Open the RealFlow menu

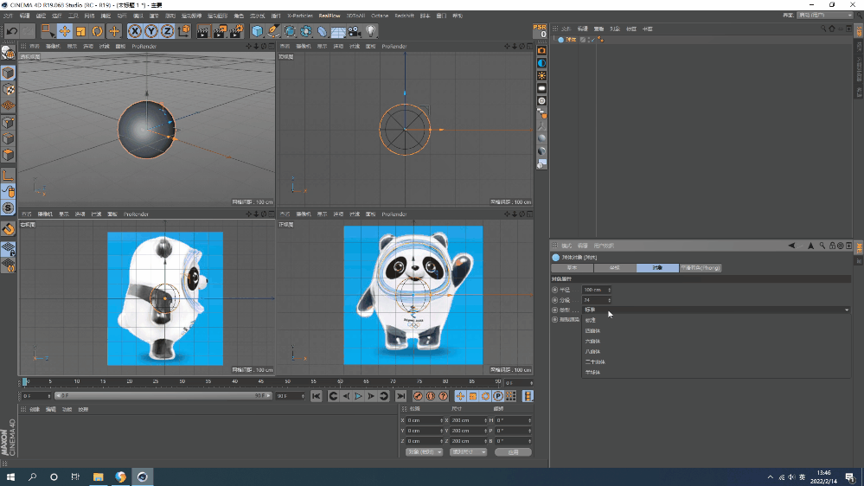tap(330, 16)
